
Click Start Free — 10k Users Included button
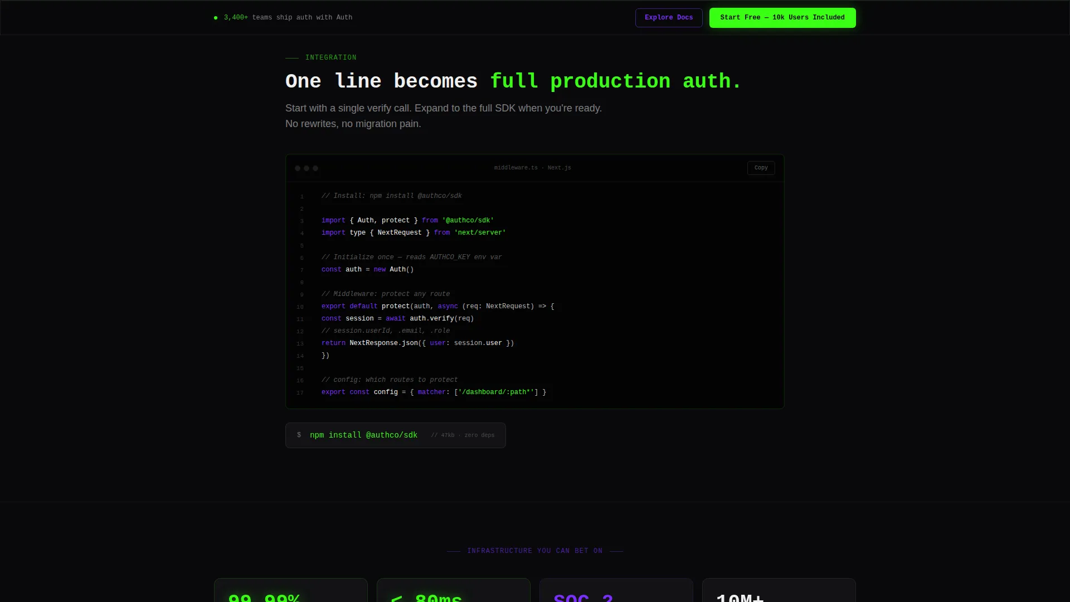(x=782, y=18)
